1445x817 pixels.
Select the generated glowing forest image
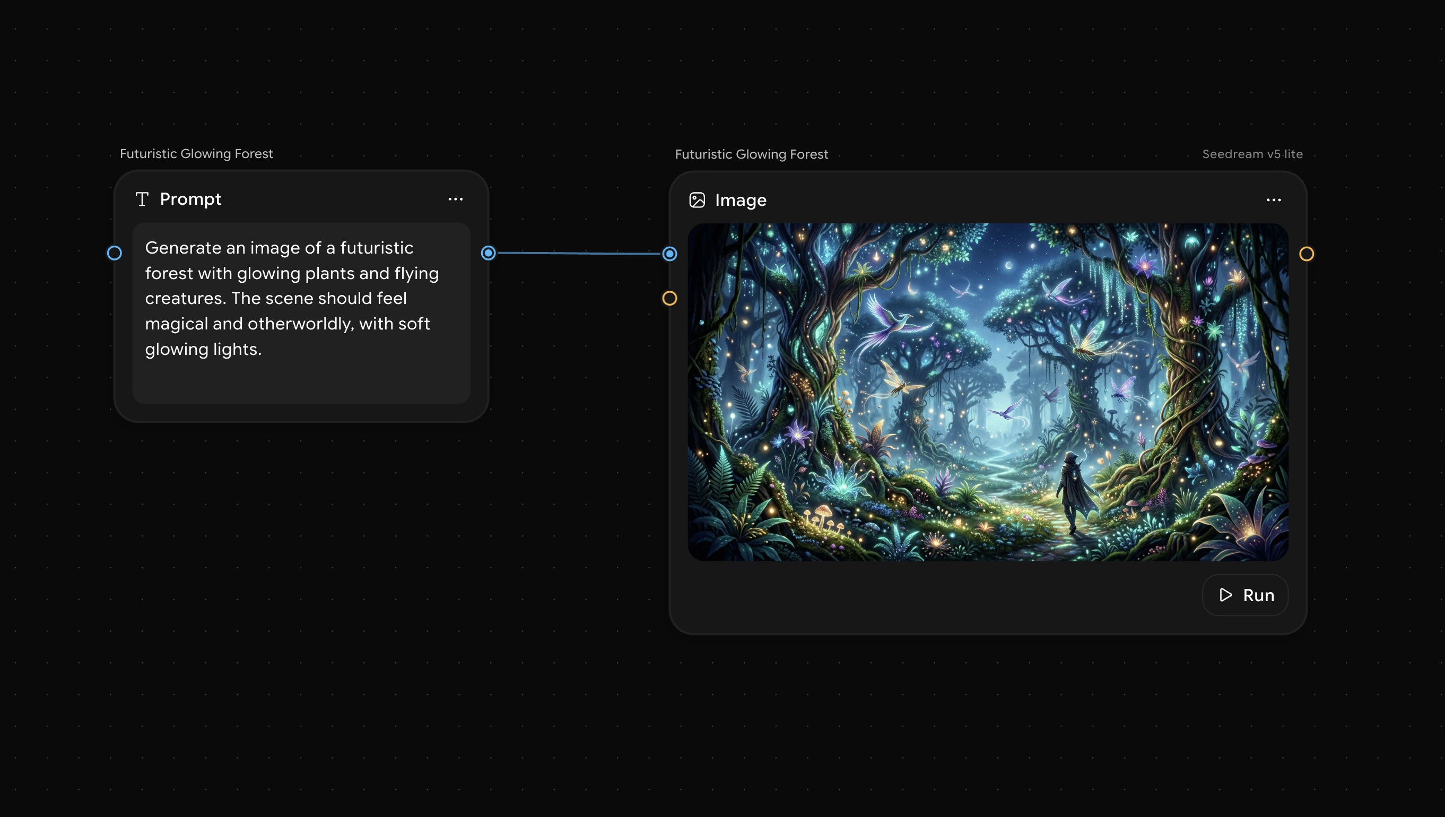[987, 392]
